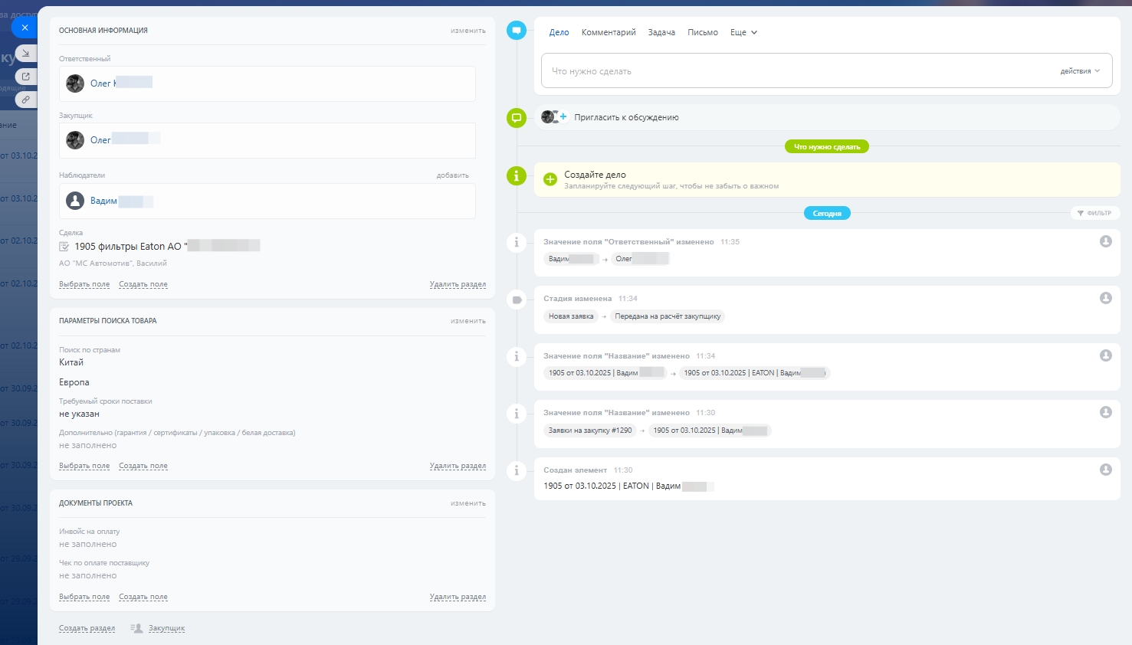1132x645 pixels.
Task: Click author avatar on Стадия изменена entry
Action: click(1105, 298)
